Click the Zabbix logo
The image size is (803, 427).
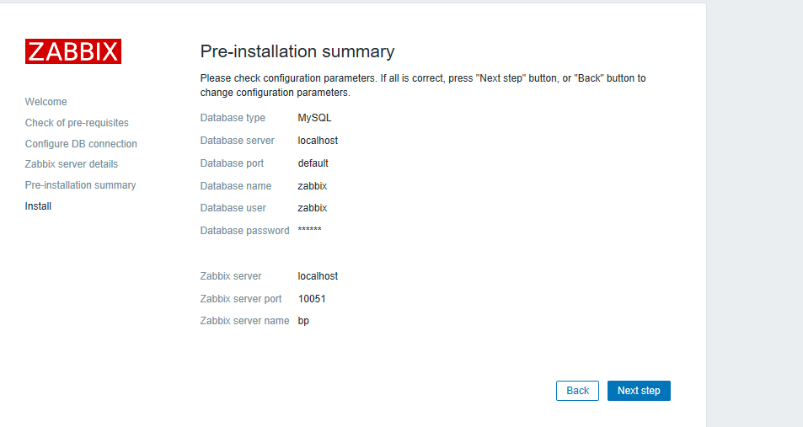coord(73,51)
